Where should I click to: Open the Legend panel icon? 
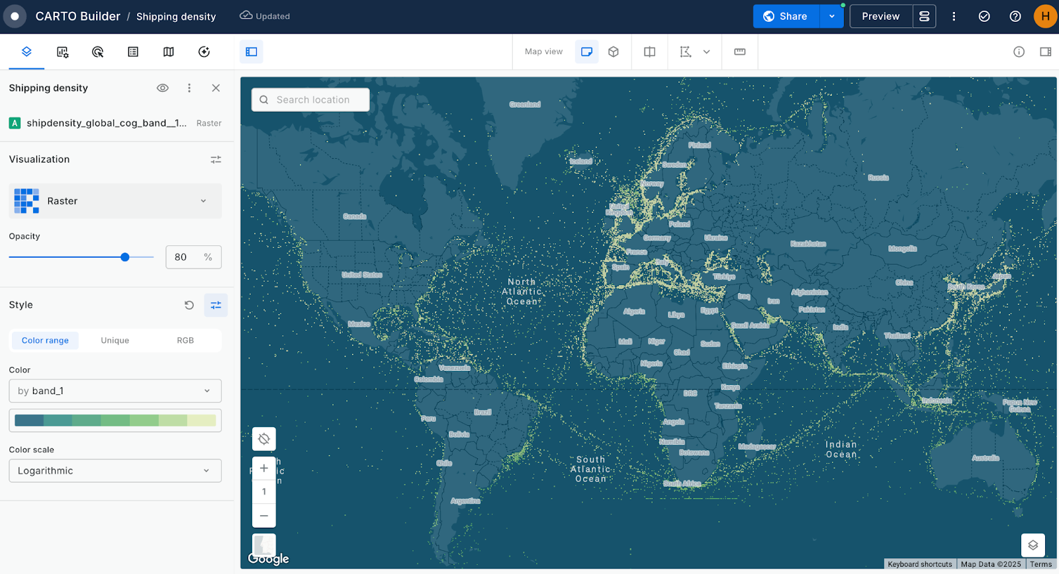(133, 52)
